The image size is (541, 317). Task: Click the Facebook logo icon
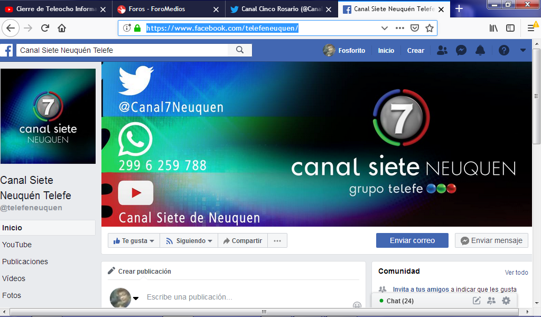(x=6, y=50)
